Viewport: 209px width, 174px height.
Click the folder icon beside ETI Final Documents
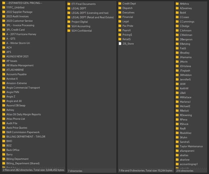click(69, 4)
